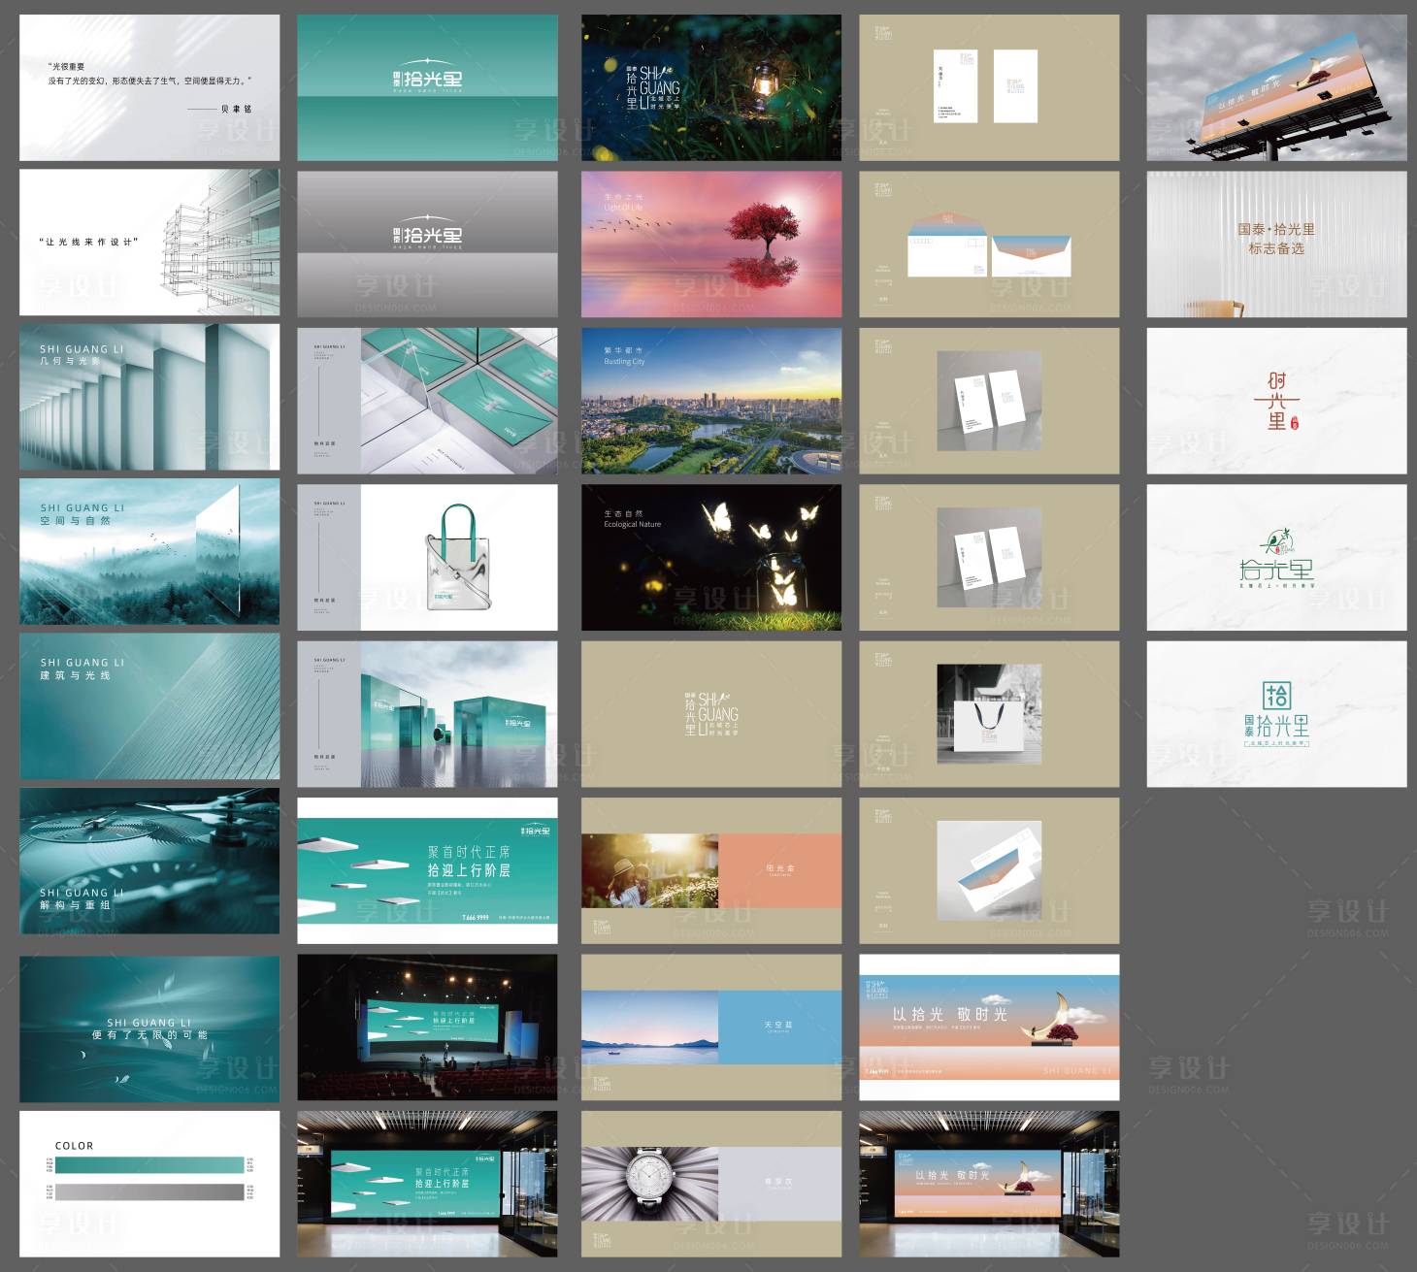Screen dimensions: 1417x1272
Task: Click the 贝聿铭 quote text slide
Action: click(149, 87)
